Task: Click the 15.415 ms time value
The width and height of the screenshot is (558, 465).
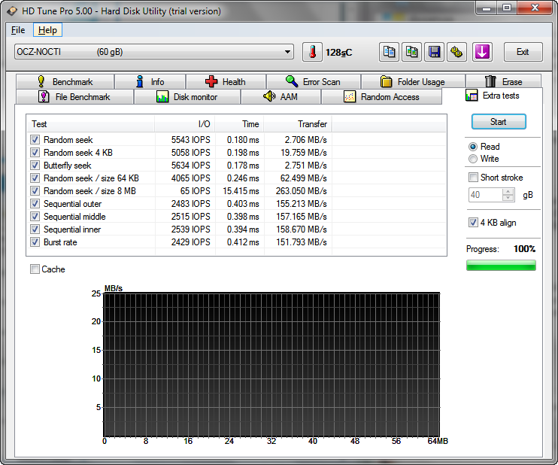Action: [241, 191]
